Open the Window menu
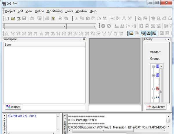The width and height of the screenshot is (174, 134). pyautogui.click(x=81, y=11)
